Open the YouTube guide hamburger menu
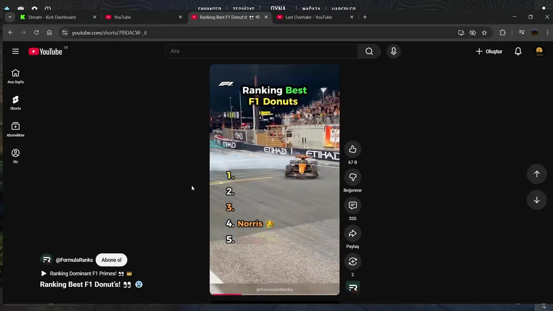 pos(16,51)
